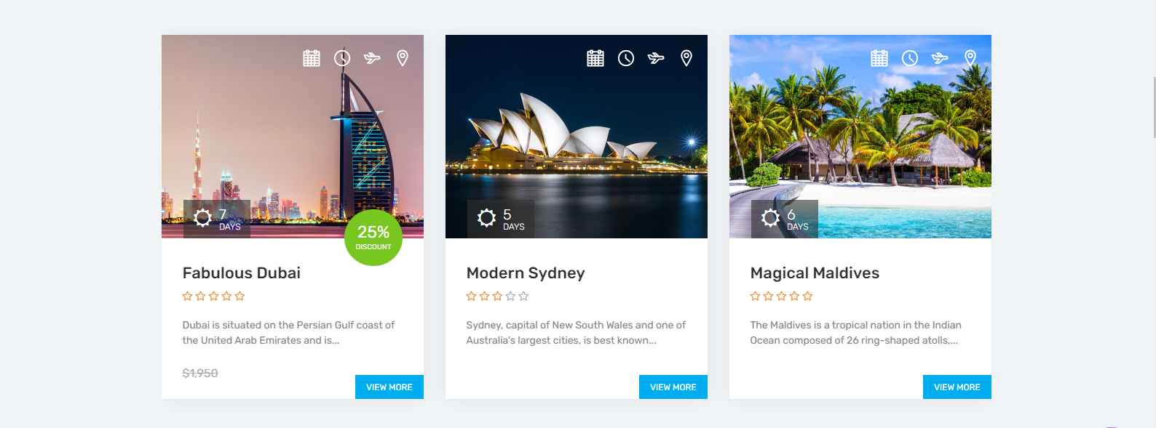Click the clock icon on Sydney card
The height and width of the screenshot is (428, 1156).
[626, 58]
